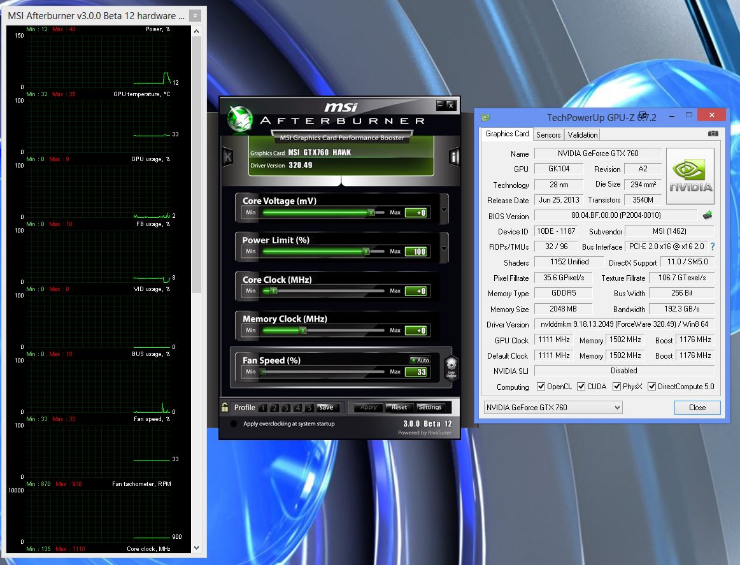Expand the Core Voltage arrow dropdown
The image size is (740, 565).
[444, 211]
